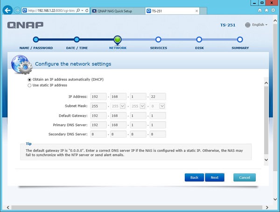The height and width of the screenshot is (212, 280).
Task: Click the Date / Time step circle
Action: 77,40
